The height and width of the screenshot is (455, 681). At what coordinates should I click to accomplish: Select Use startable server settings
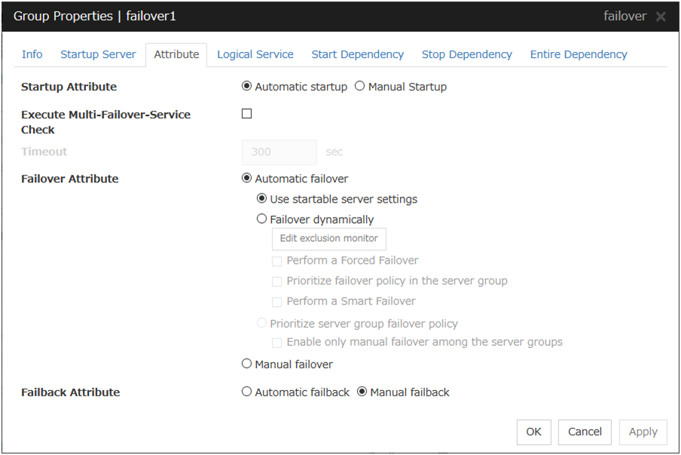262,199
